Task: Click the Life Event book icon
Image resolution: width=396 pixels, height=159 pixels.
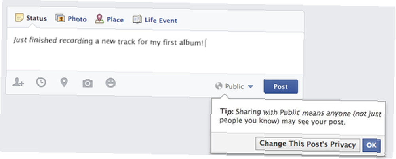Action: tap(137, 20)
